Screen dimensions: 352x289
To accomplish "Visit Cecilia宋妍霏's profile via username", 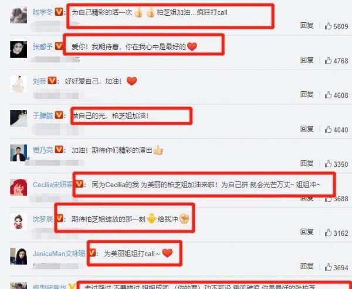I will coord(53,185).
